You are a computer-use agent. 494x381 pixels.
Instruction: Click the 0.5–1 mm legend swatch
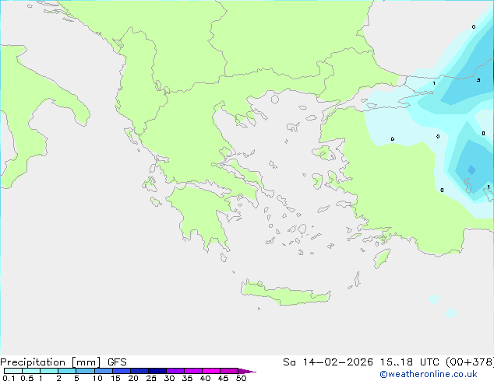(31, 371)
